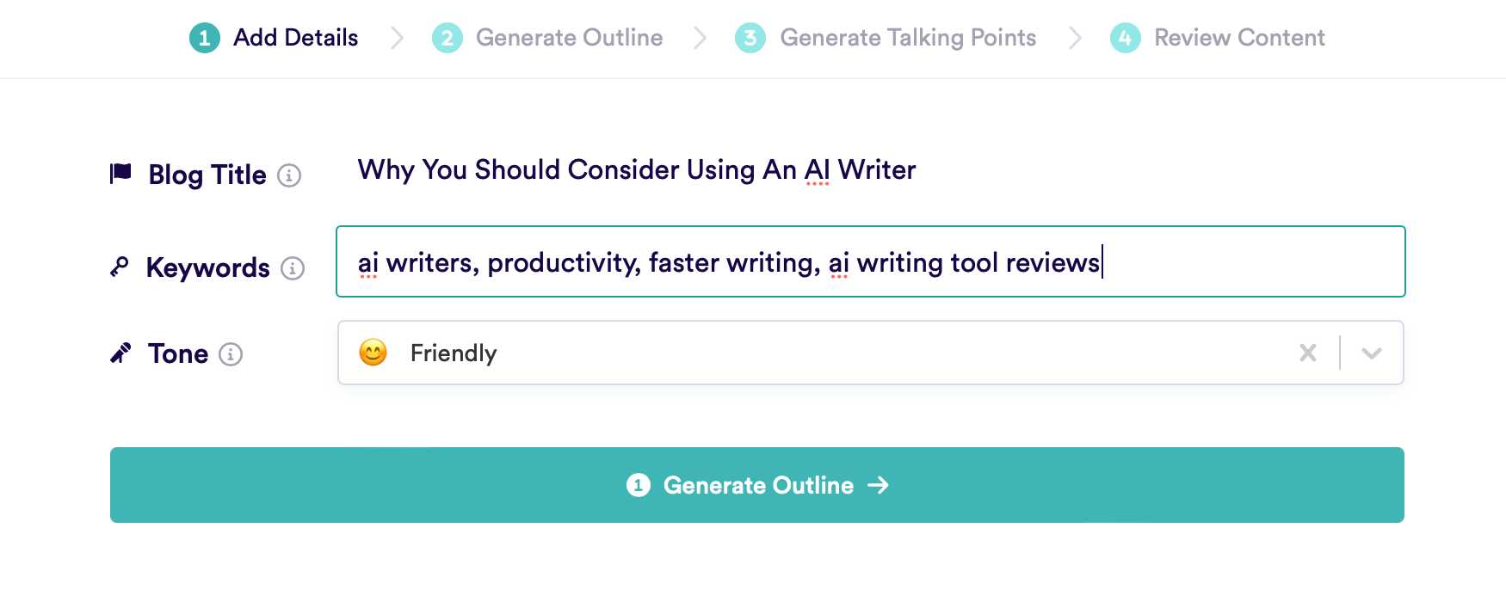Click the step 2 numbered circle
Screen dimensions: 1506x614
tap(447, 38)
